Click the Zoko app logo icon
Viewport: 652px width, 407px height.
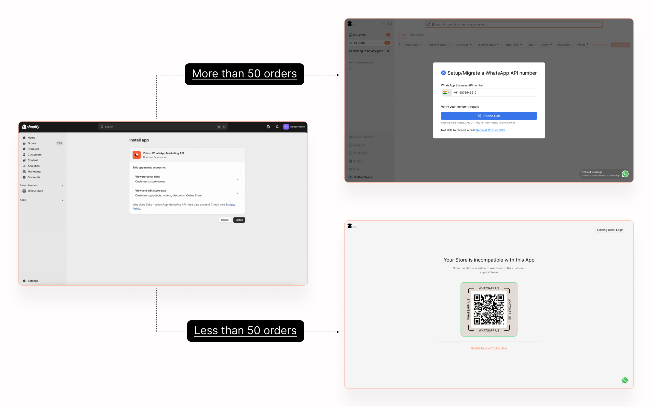tap(137, 155)
